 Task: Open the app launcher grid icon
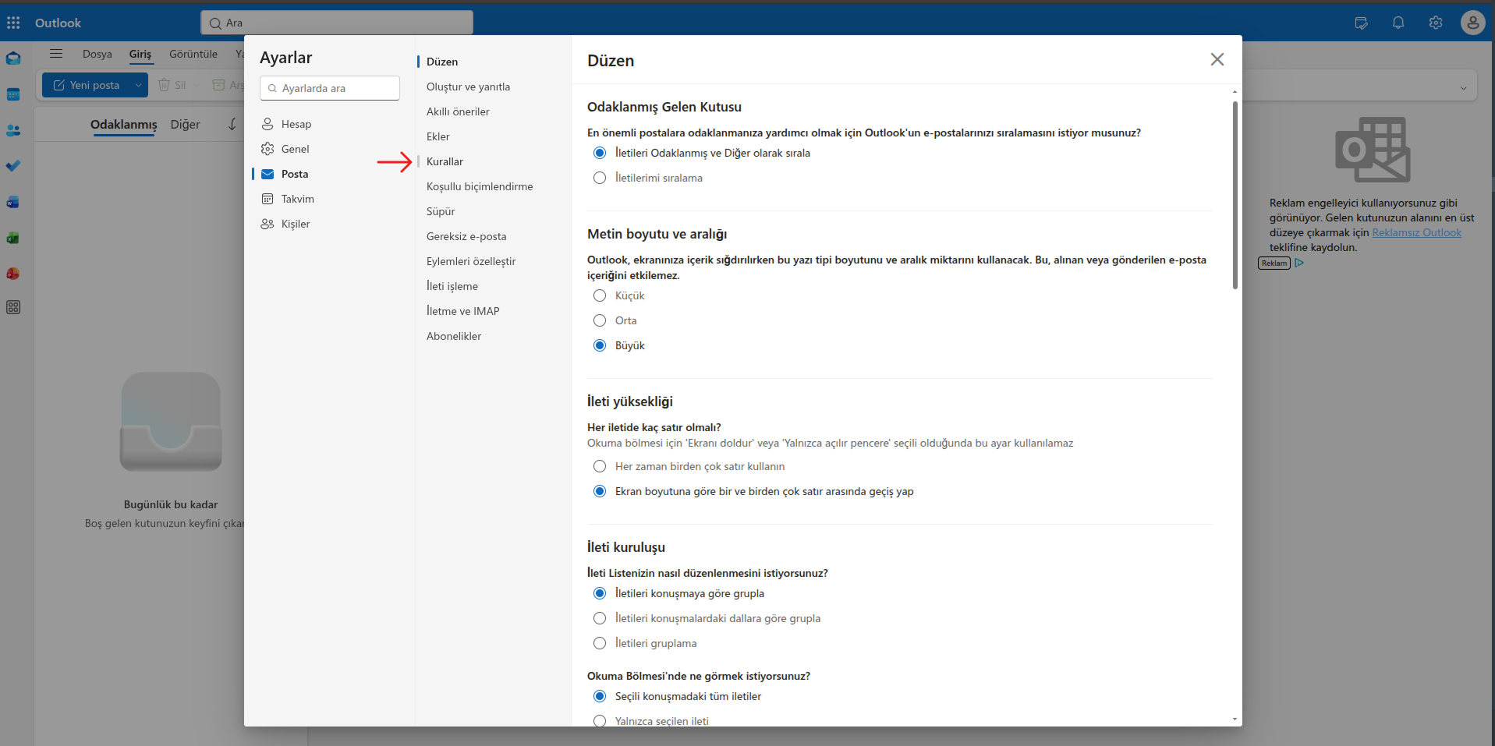coord(13,23)
